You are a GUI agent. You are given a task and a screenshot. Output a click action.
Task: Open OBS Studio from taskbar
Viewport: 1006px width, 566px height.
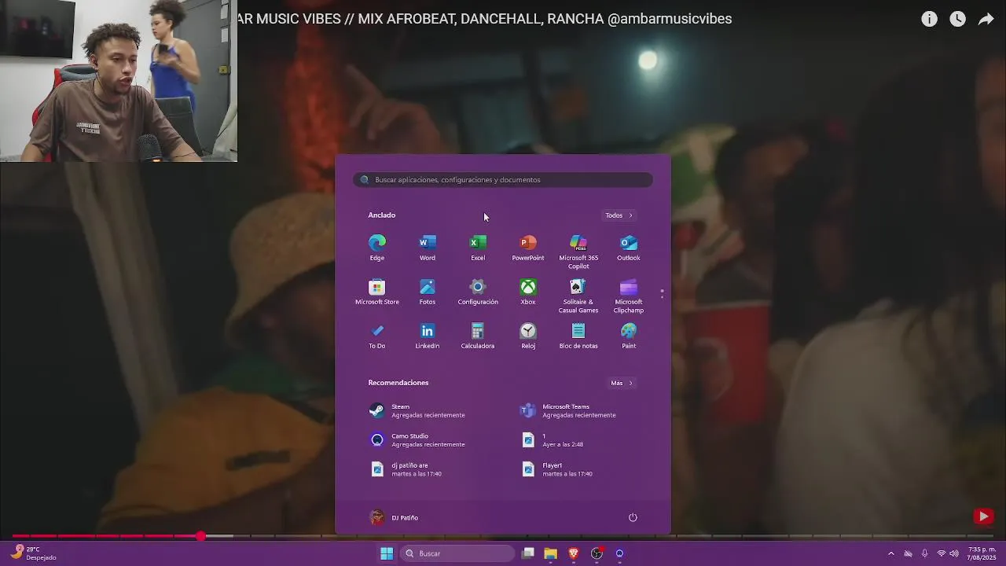click(x=597, y=553)
